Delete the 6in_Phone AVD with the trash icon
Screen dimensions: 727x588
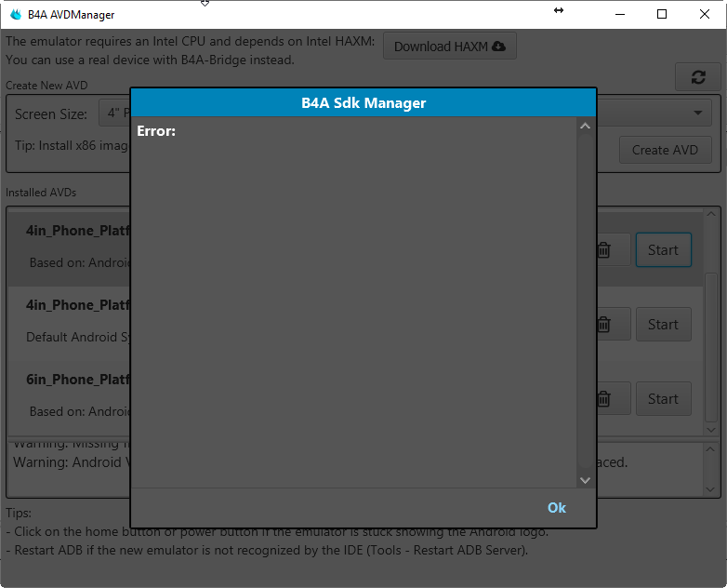click(604, 398)
